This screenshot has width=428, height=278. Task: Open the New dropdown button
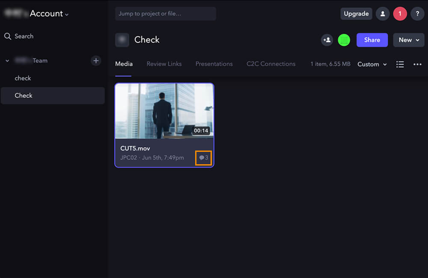click(x=408, y=40)
